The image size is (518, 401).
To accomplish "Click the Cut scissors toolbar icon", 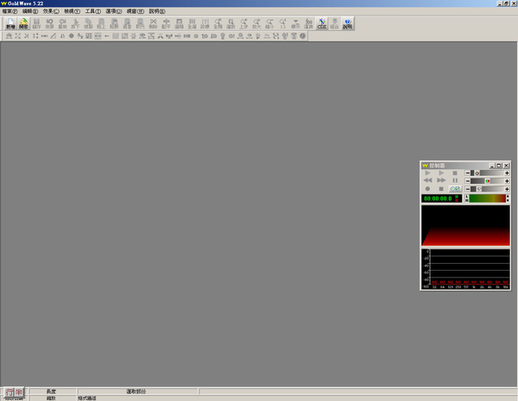I will tap(75, 23).
